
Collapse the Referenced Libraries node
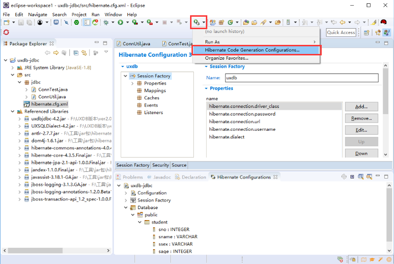tap(13, 111)
